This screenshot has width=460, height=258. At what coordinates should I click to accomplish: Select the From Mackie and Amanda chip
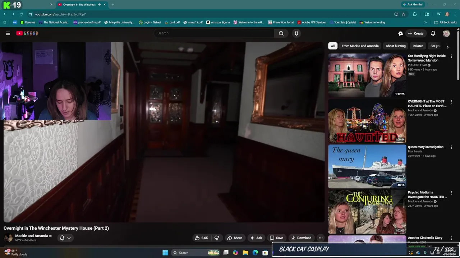(360, 46)
